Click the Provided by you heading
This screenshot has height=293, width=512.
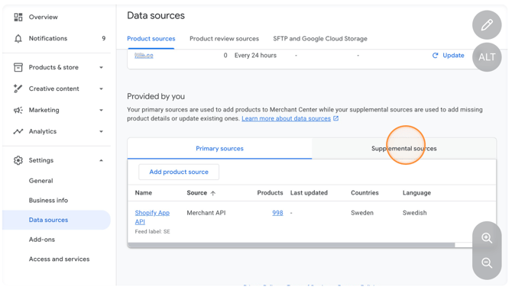pos(156,96)
